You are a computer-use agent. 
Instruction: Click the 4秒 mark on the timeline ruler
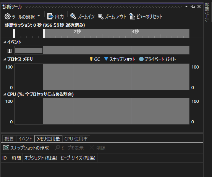point(136,32)
